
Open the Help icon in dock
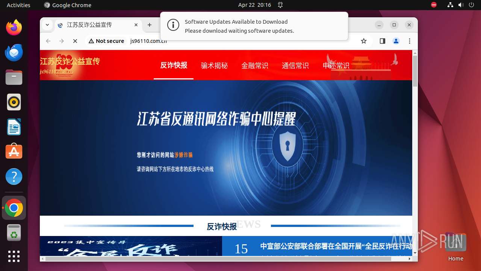pos(14,177)
